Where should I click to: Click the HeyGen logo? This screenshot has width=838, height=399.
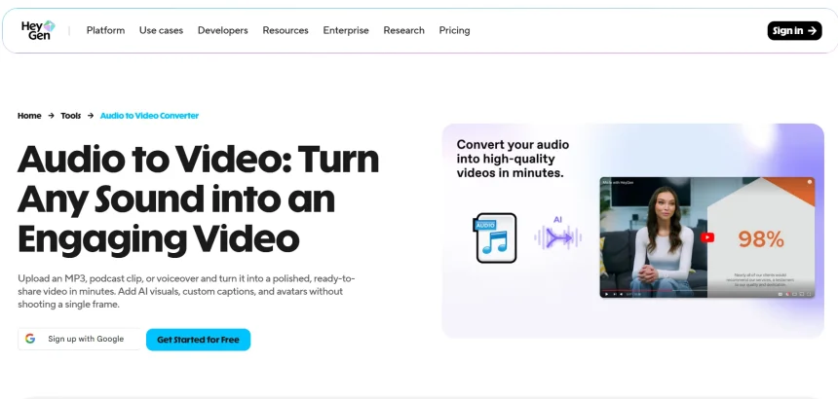38,30
